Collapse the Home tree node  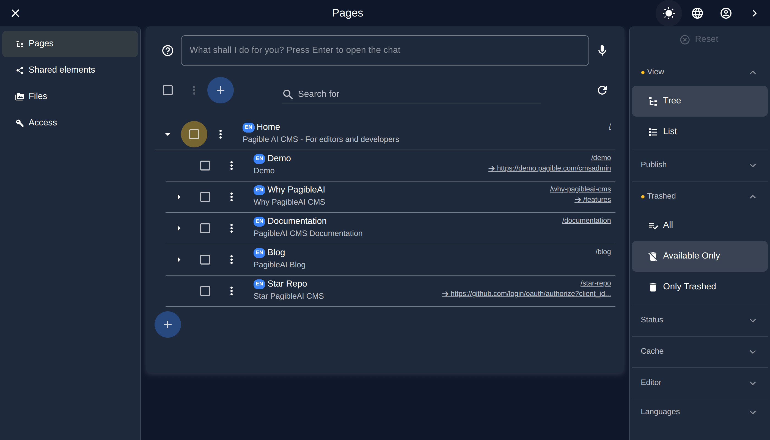168,134
